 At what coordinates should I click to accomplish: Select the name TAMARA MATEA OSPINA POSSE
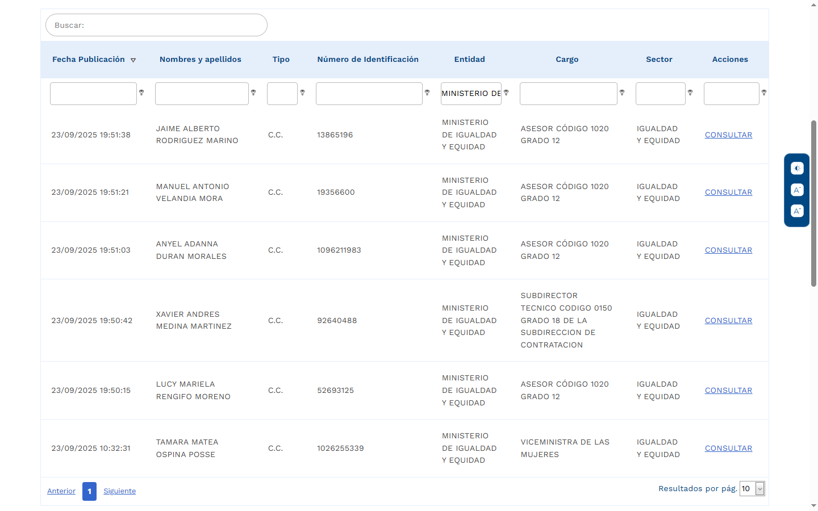coord(187,448)
